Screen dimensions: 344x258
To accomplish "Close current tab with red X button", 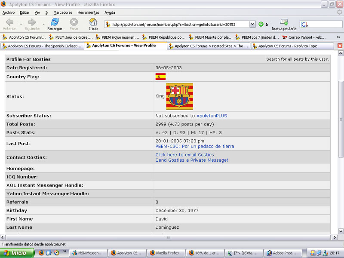I will coord(340,46).
